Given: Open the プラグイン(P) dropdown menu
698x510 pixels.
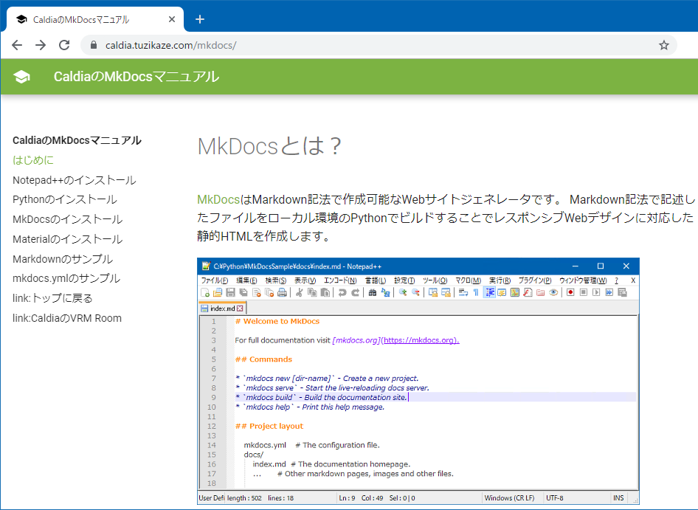Looking at the screenshot, I should pyautogui.click(x=535, y=280).
